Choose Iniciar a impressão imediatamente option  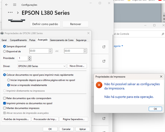[x=9, y=85]
